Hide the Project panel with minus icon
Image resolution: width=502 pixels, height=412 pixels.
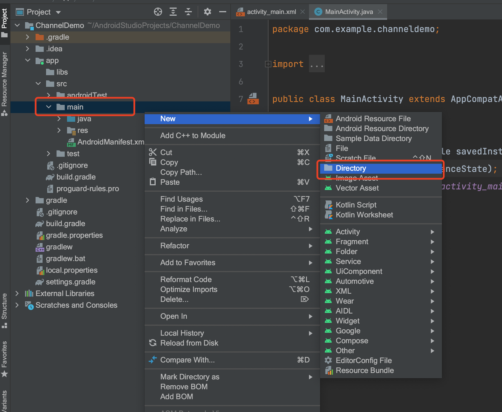[222, 12]
